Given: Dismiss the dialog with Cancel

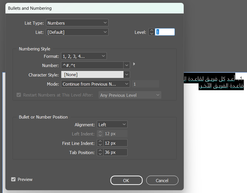Looking at the screenshot, I should pyautogui.click(x=162, y=180).
